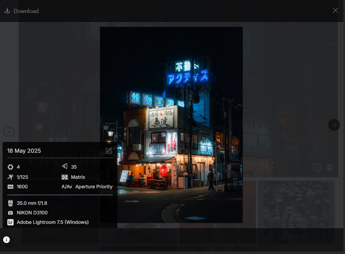The image size is (345, 254).
Task: Click the Matrix metering mode icon
Action: tap(65, 177)
